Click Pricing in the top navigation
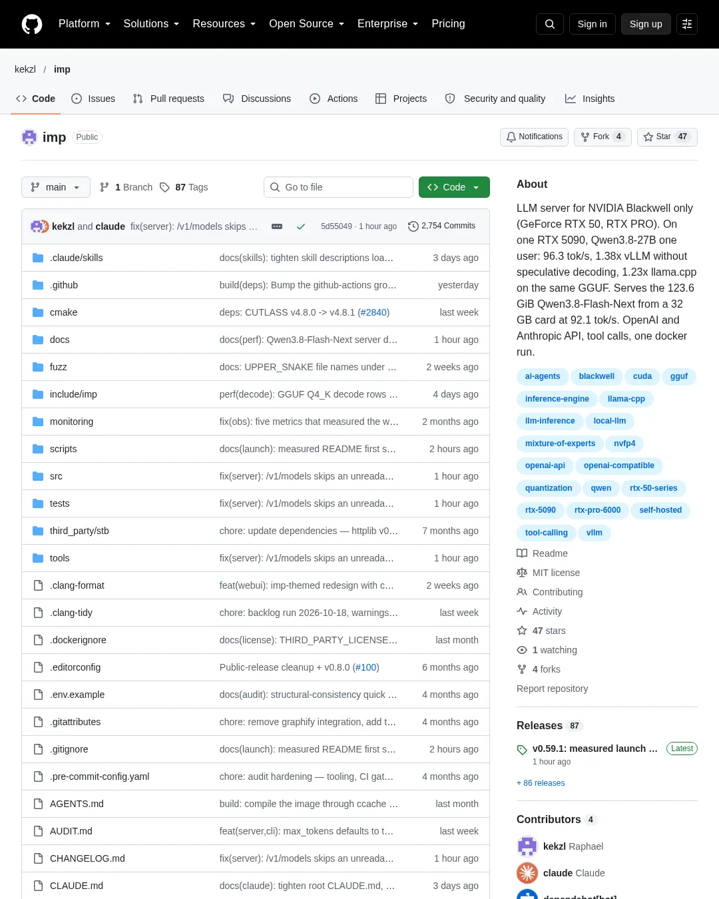 (x=448, y=24)
